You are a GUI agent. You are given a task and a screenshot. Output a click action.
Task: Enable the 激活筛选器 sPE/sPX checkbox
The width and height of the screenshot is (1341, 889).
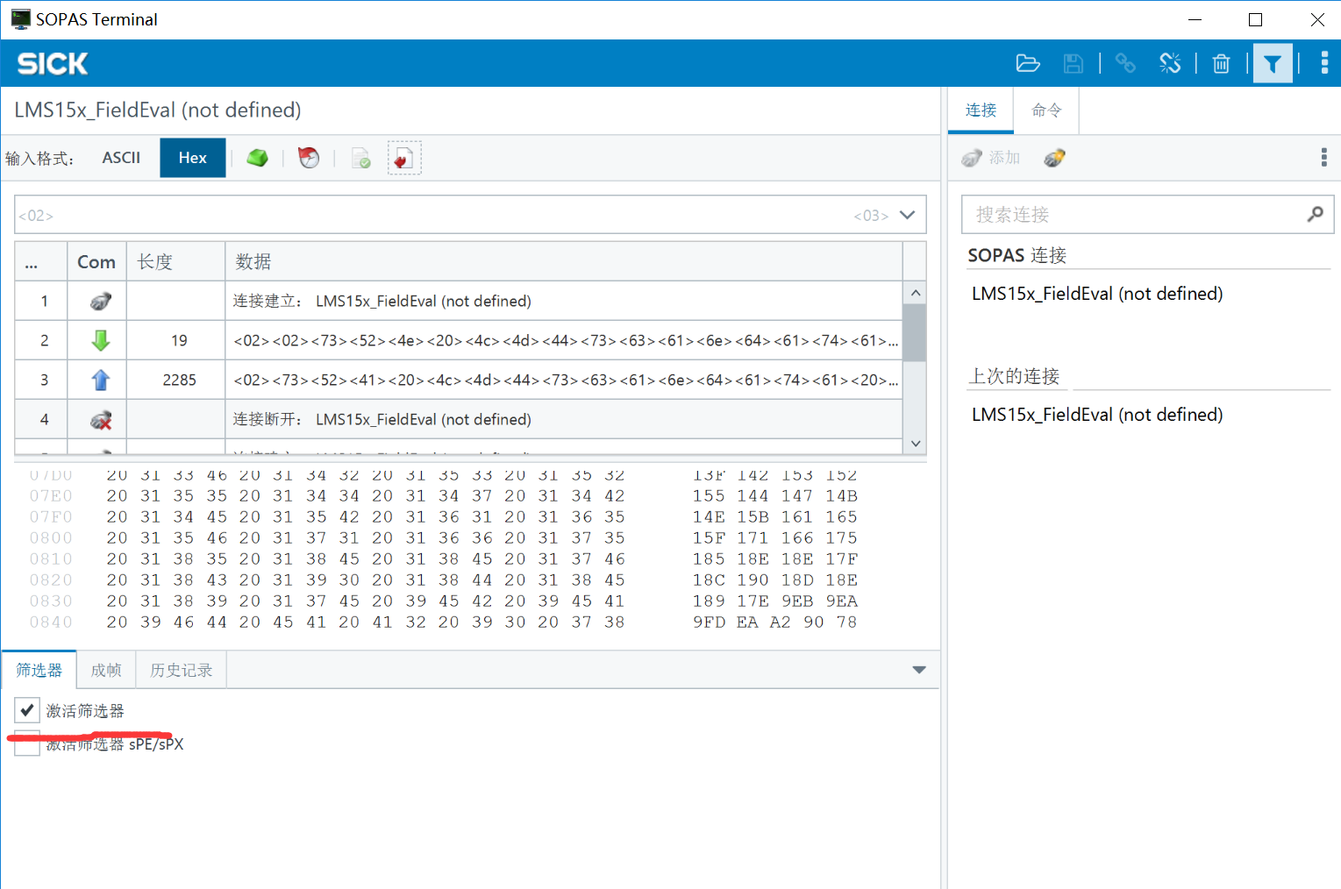click(26, 743)
